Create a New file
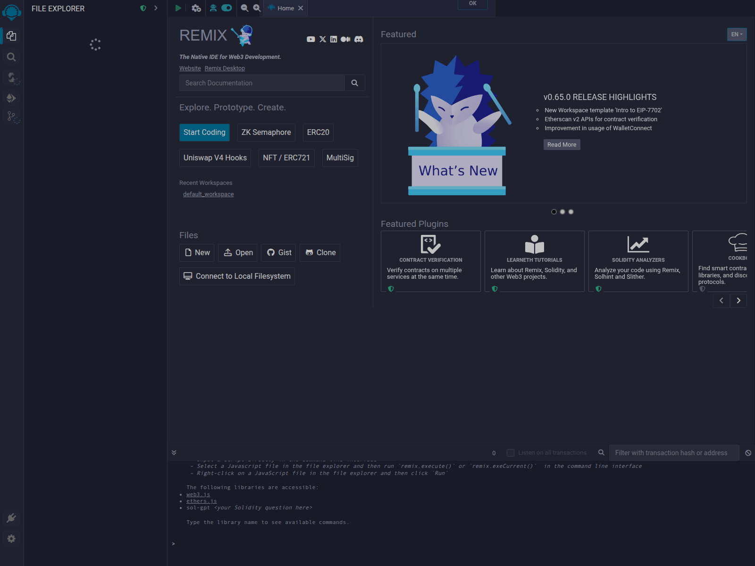 [197, 253]
